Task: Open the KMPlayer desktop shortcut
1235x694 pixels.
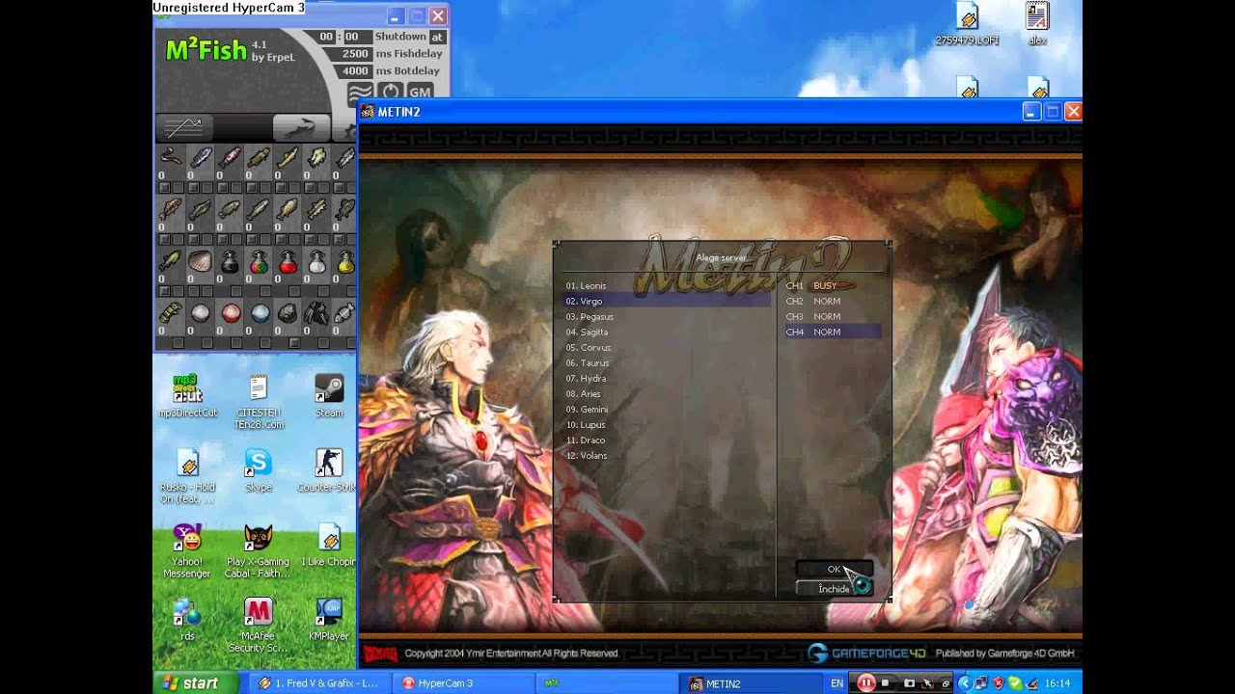Action: (x=329, y=620)
